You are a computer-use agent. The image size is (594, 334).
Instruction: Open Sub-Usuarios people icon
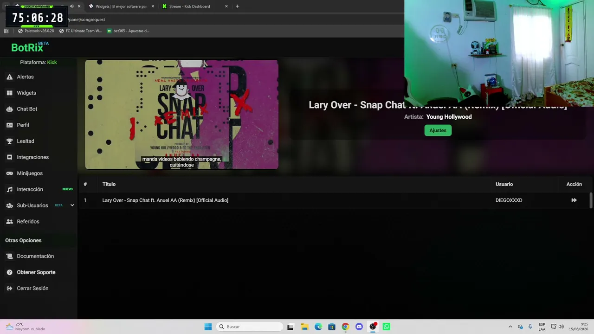pos(9,206)
